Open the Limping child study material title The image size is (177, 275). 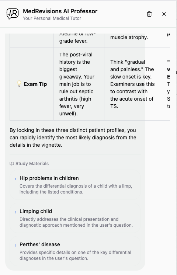[36, 211]
